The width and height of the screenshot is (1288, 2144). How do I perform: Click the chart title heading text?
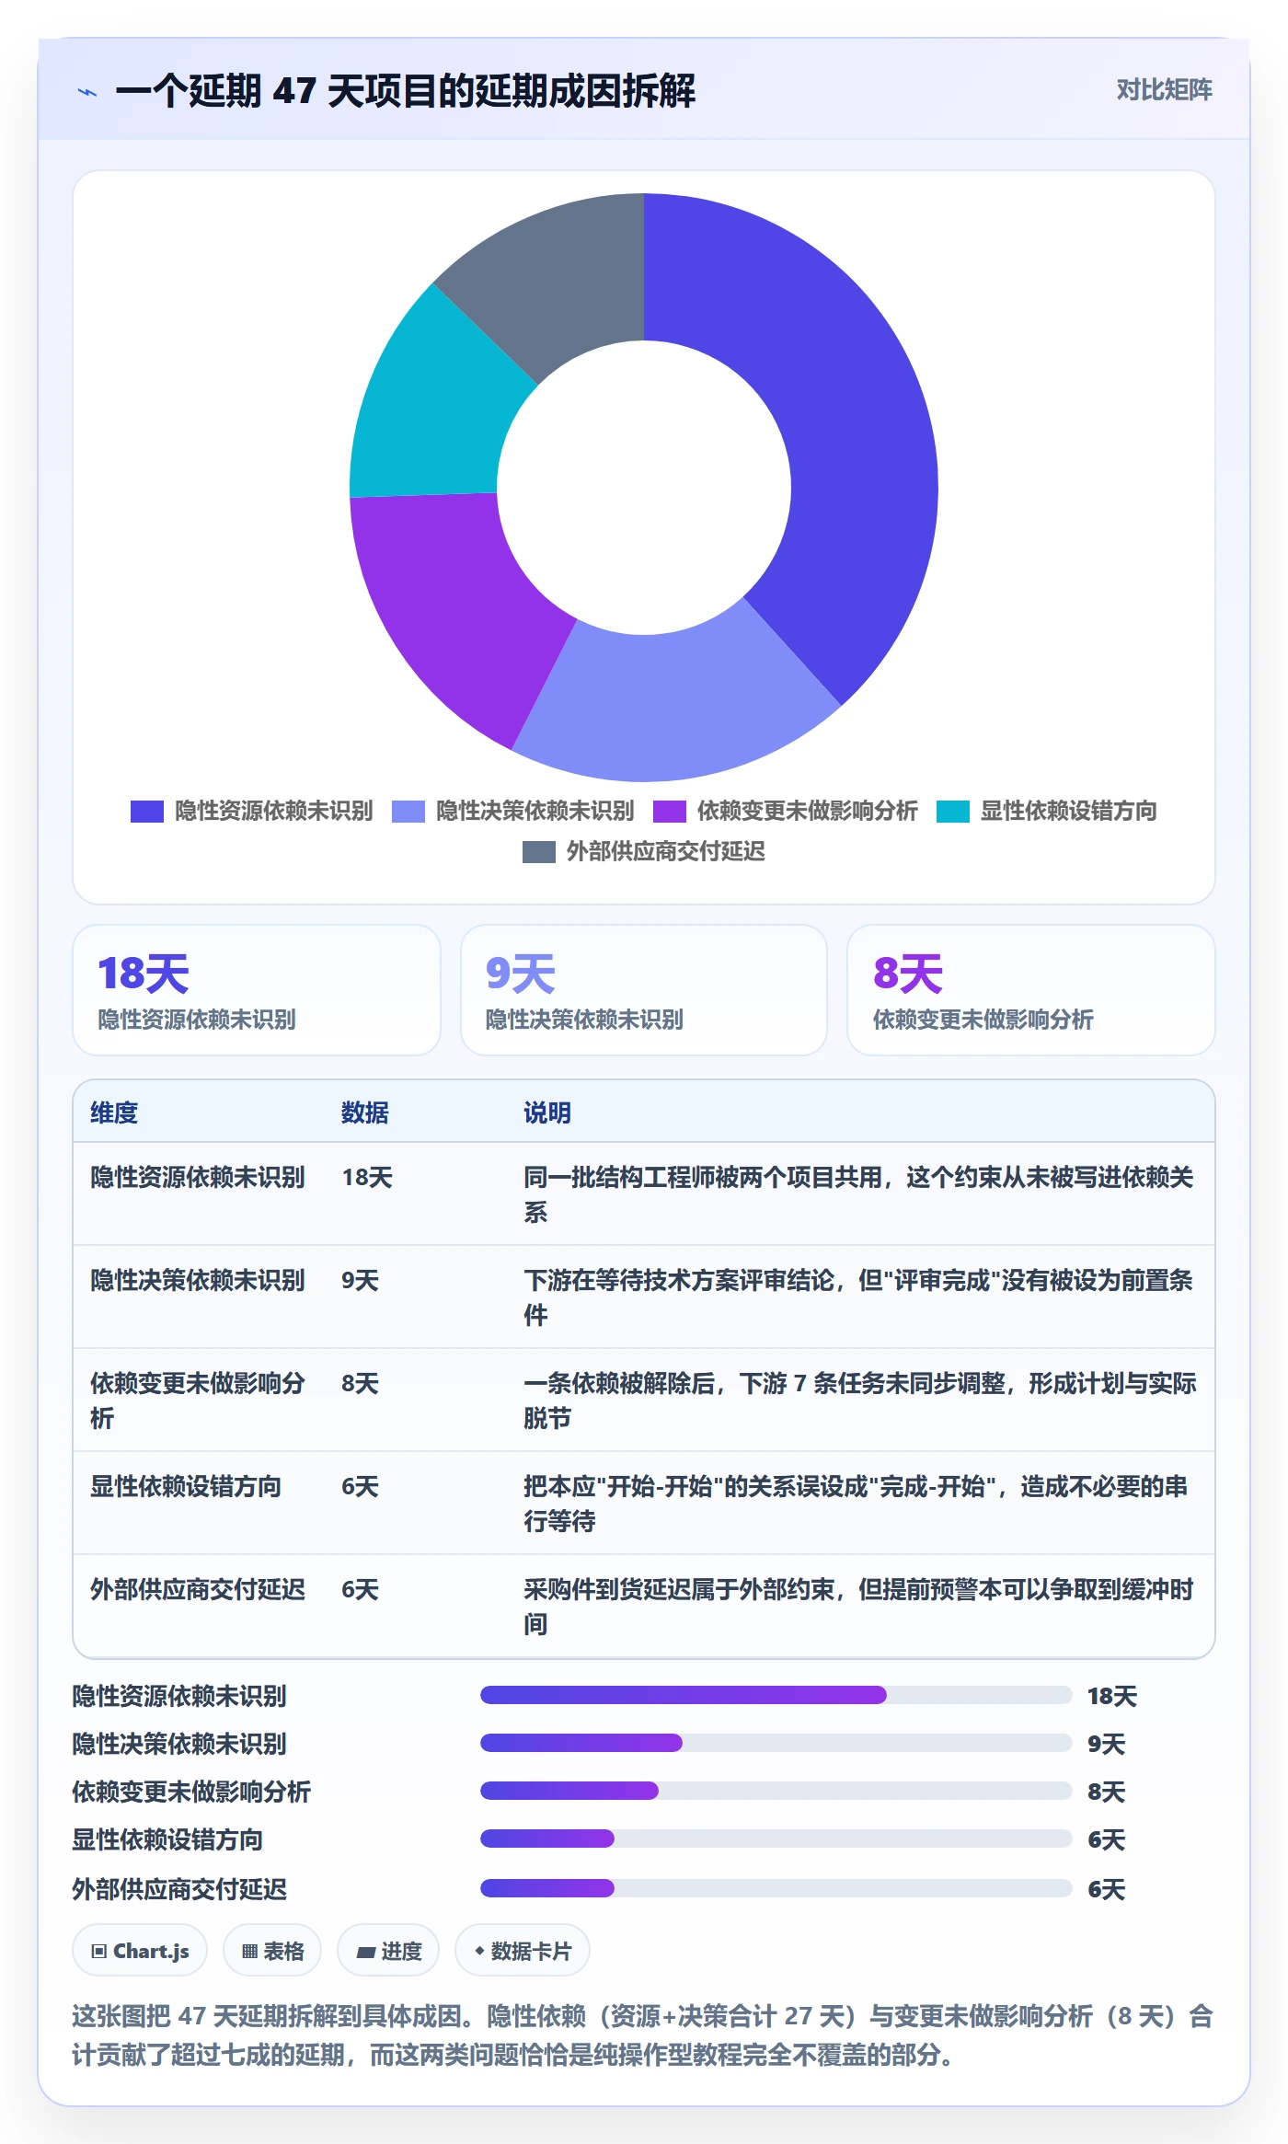point(406,90)
